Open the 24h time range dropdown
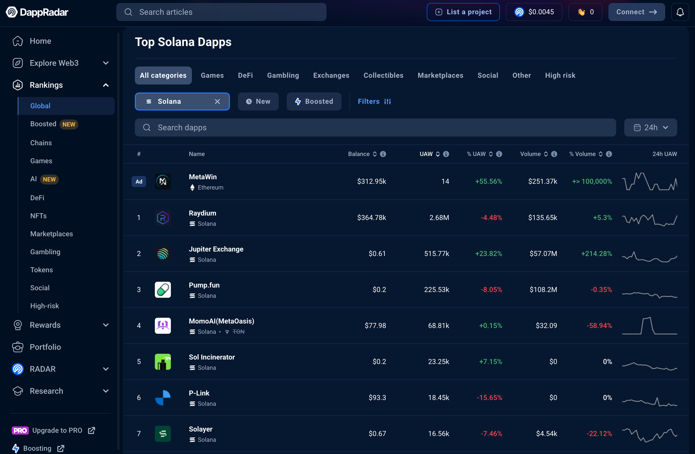Screen dimensions: 695x454 pyautogui.click(x=650, y=127)
